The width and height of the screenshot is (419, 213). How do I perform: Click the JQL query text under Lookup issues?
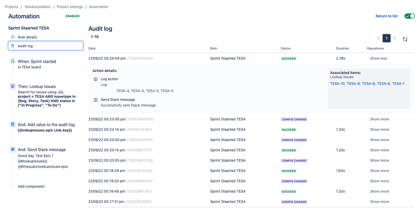click(47, 101)
